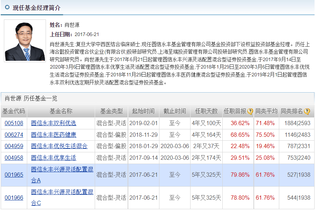Open the 圆信永丰优悦生活混合 fund link
The width and height of the screenshot is (316, 211).
[x=59, y=146]
